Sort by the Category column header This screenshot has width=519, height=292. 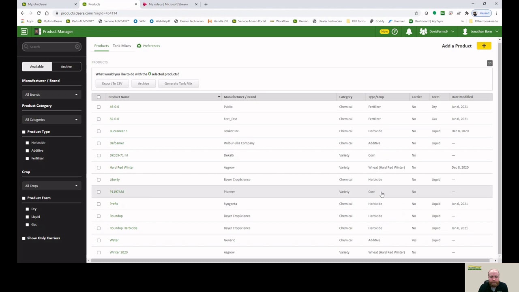345,97
